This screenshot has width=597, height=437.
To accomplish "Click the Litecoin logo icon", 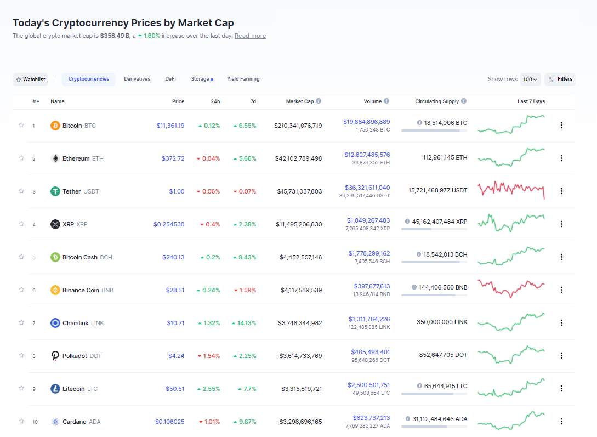I will click(55, 389).
